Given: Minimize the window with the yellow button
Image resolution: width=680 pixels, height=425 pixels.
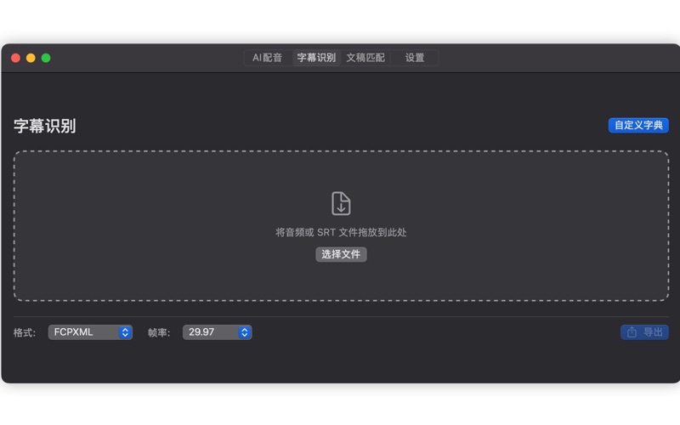Looking at the screenshot, I should [31, 58].
